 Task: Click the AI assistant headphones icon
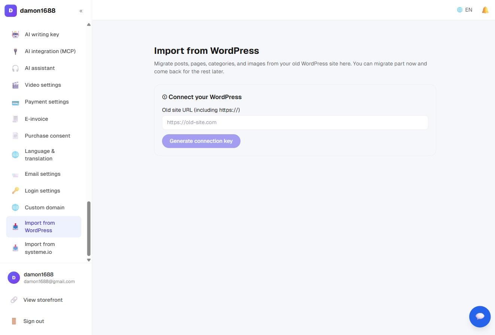tap(15, 68)
